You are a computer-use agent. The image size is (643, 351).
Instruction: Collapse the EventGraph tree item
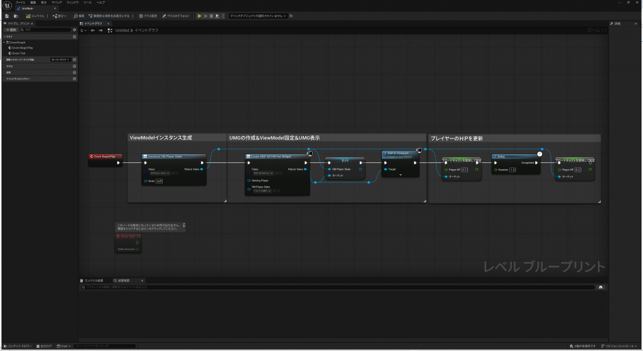(x=4, y=42)
